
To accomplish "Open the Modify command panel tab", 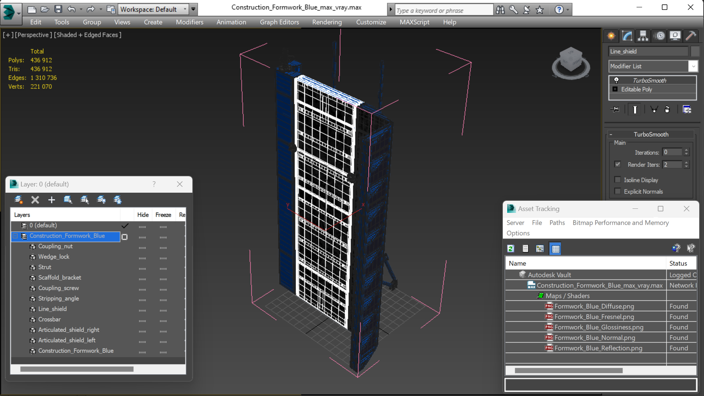I will coord(627,36).
